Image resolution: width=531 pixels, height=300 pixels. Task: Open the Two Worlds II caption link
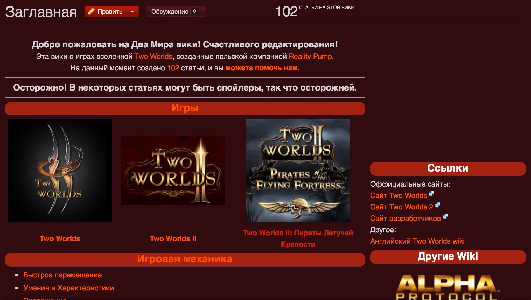[173, 238]
